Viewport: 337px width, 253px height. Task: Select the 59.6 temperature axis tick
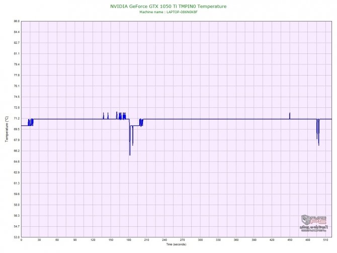pyautogui.click(x=17, y=194)
